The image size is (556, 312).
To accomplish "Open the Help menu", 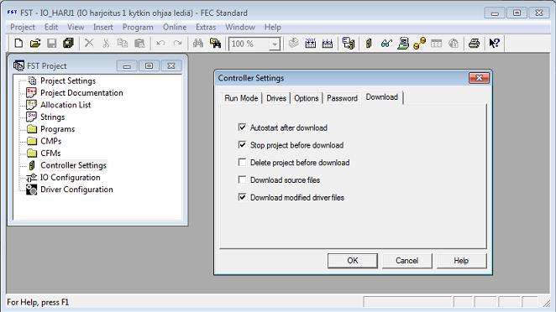I will [x=273, y=28].
